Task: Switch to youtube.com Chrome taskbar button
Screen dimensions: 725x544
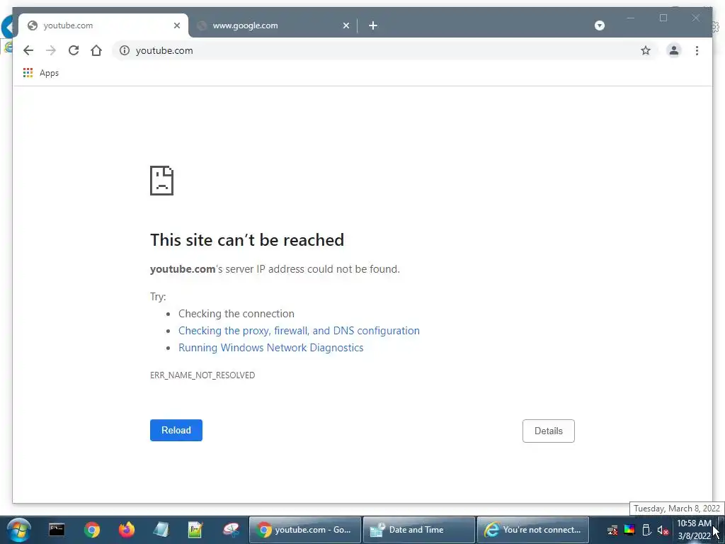Action: (304, 530)
